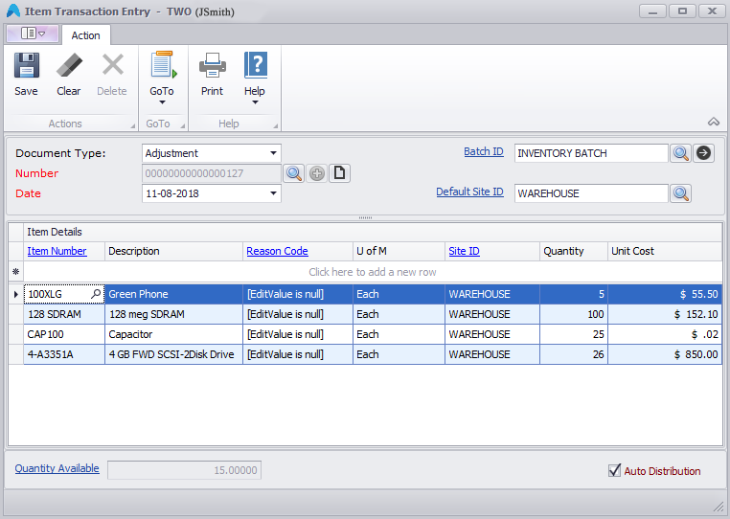This screenshot has height=519, width=730.
Task: Toggle the Auto Distribution checkbox
Action: pyautogui.click(x=614, y=470)
